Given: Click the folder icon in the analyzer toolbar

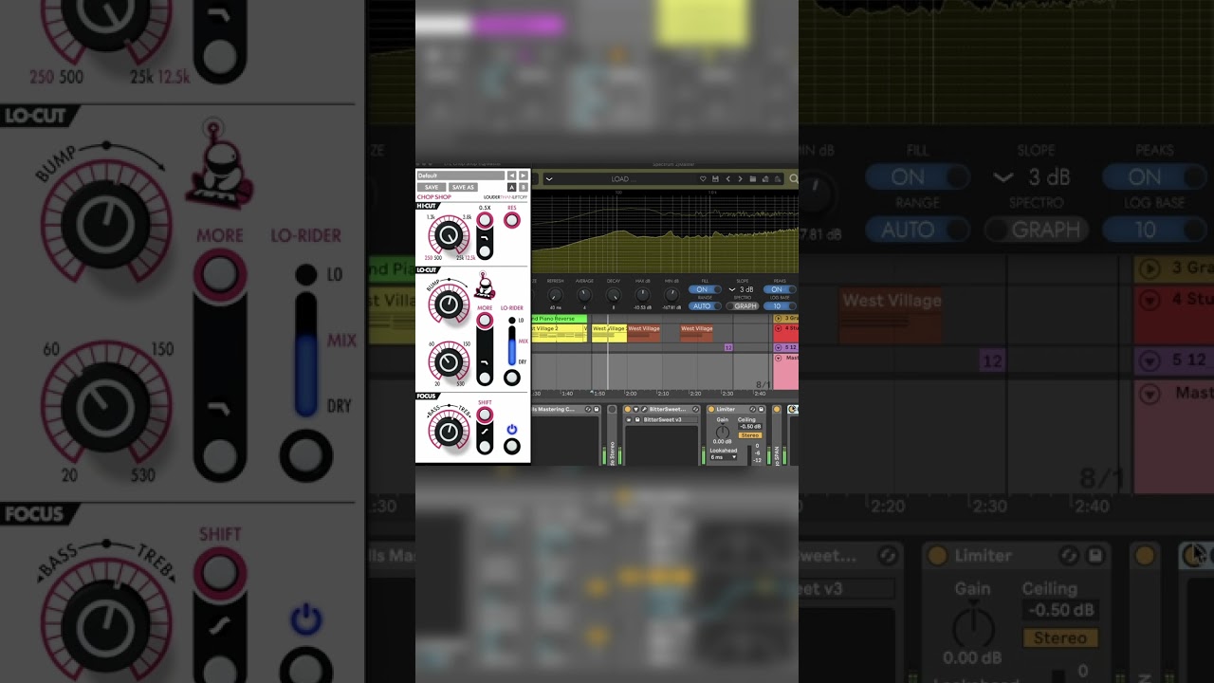Looking at the screenshot, I should pos(753,178).
